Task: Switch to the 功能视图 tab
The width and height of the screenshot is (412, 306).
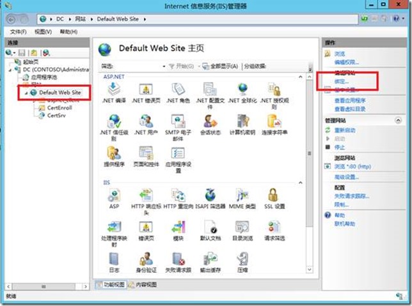Action: [x=111, y=284]
